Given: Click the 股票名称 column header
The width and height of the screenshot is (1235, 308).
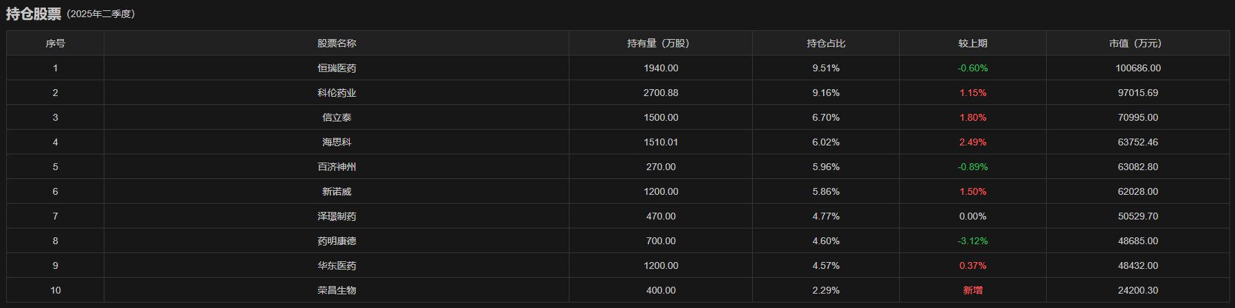Looking at the screenshot, I should [337, 43].
